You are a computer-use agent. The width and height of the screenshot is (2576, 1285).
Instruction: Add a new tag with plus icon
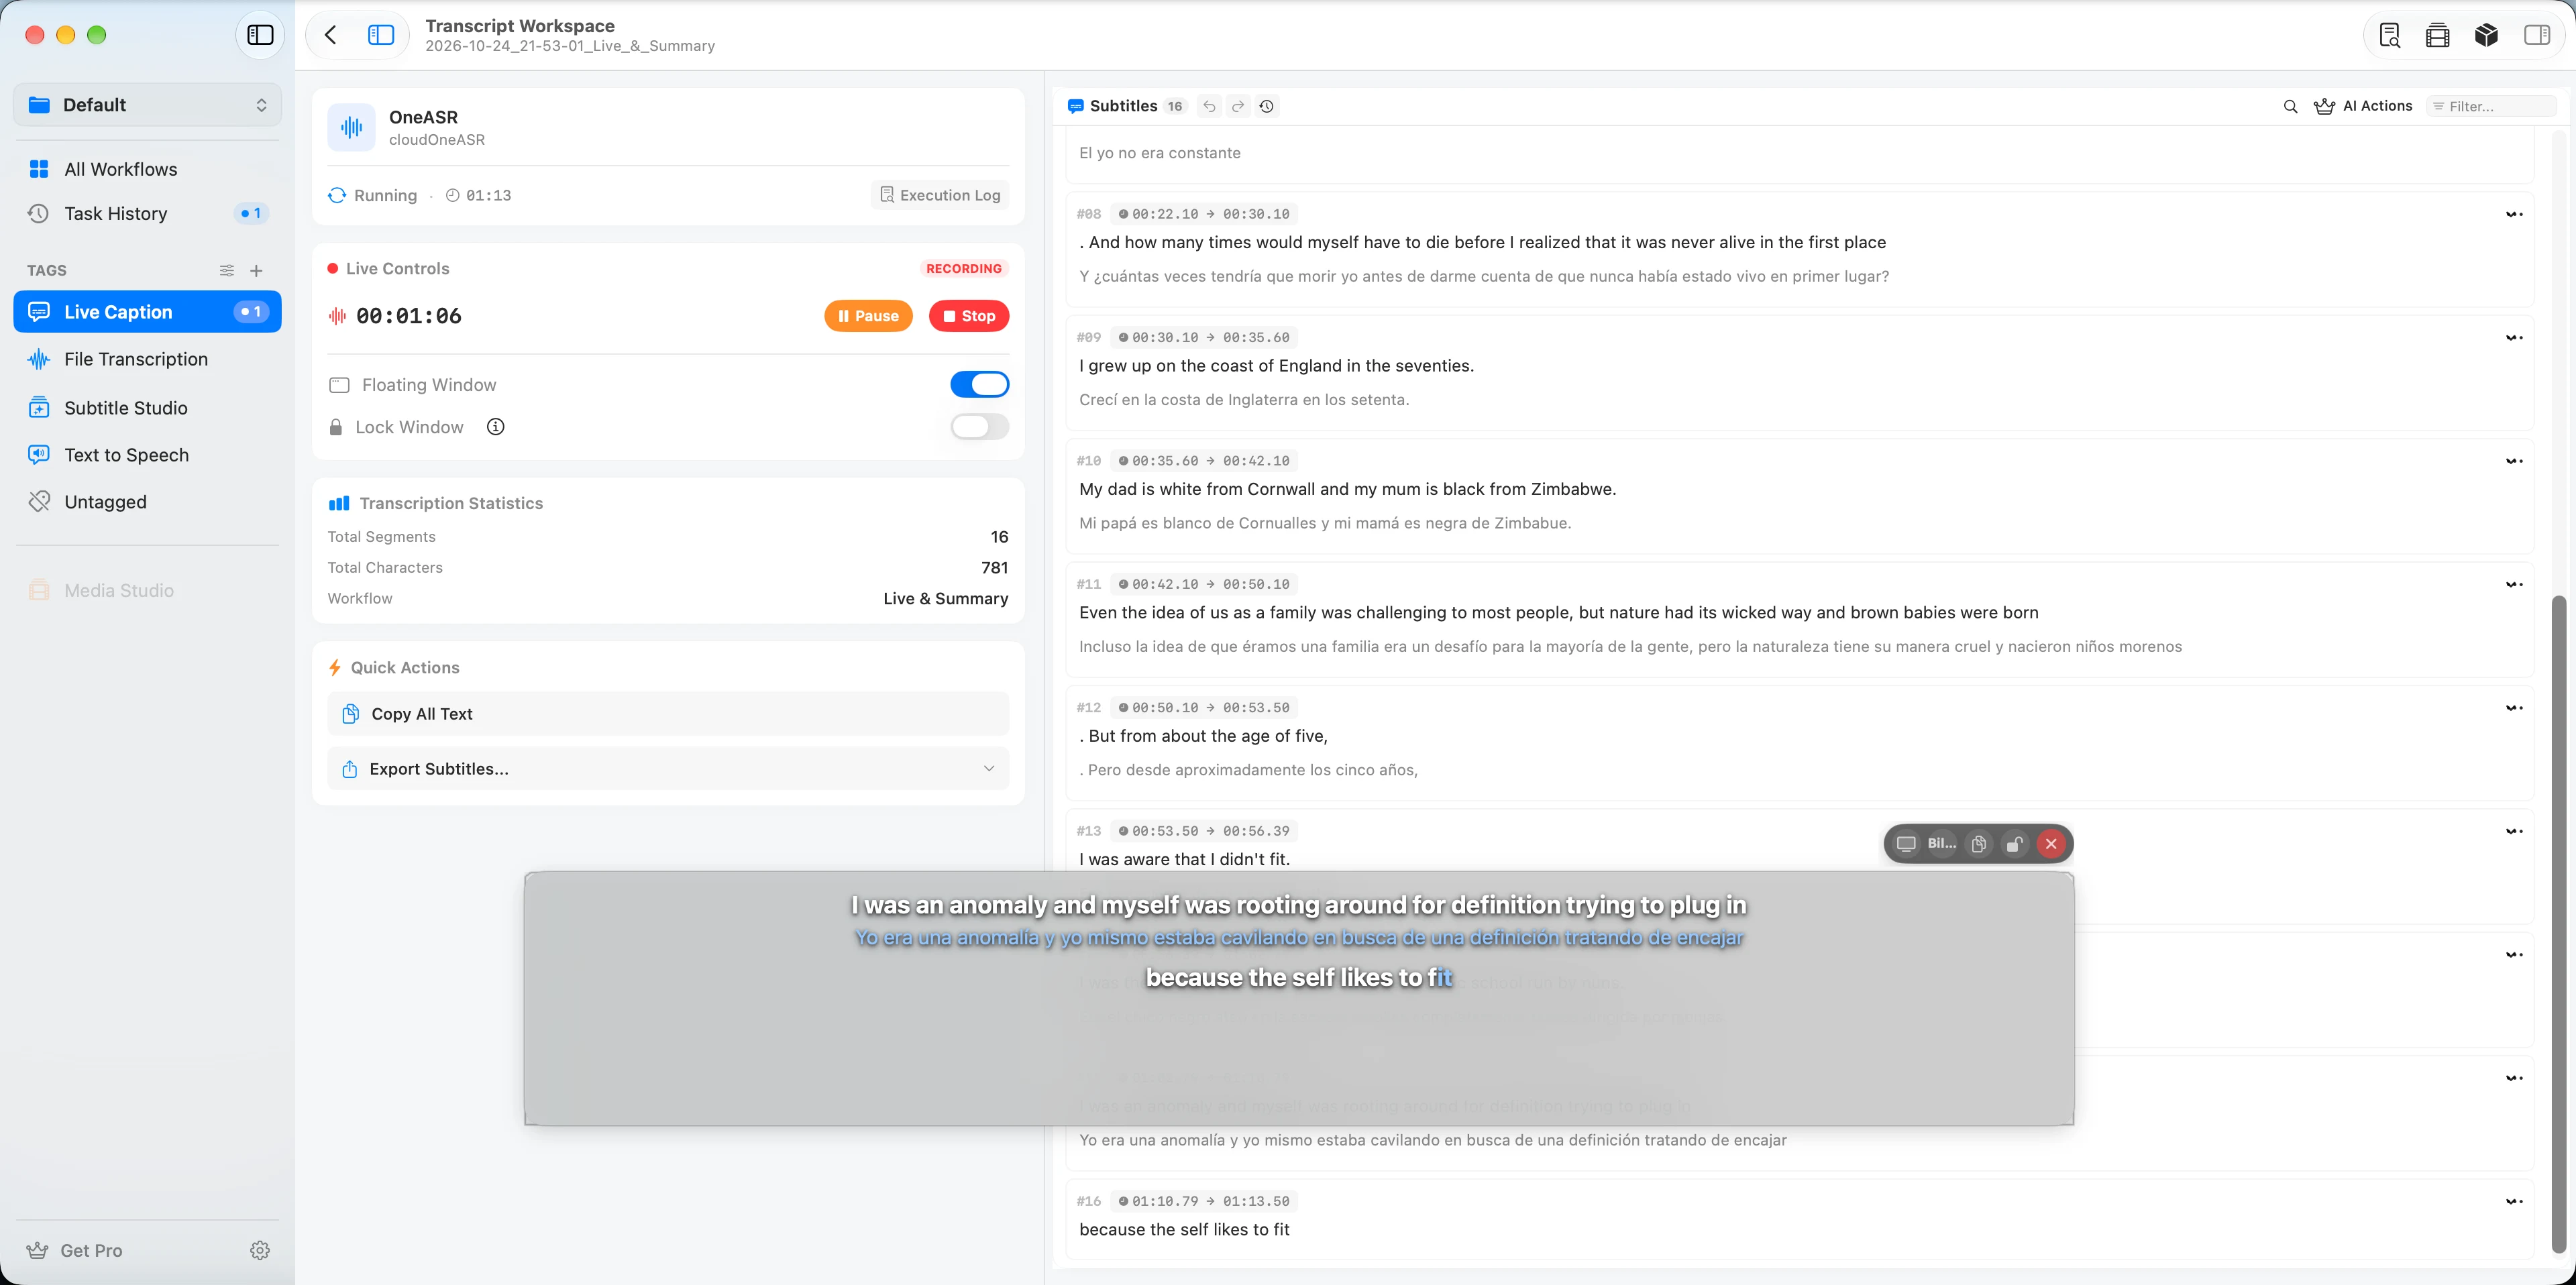coord(256,270)
